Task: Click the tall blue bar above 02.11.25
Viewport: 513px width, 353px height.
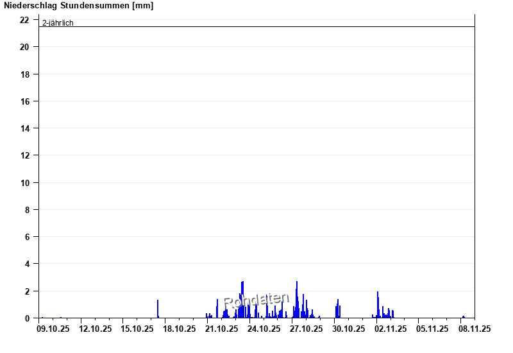Action: 378,305
